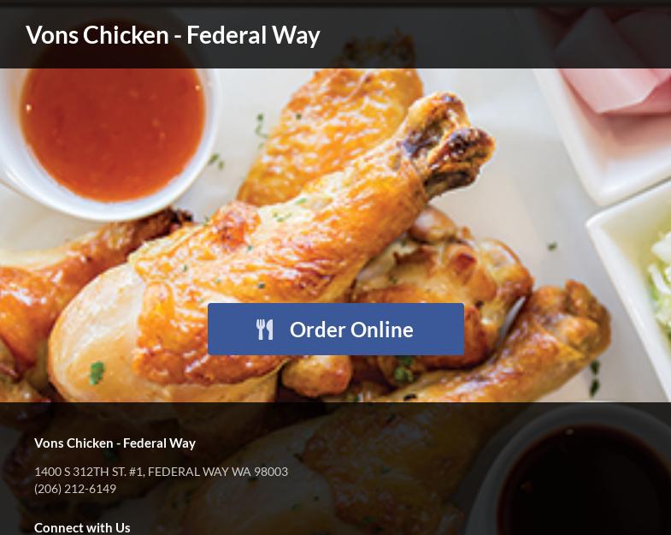Click the fork and knife icon
Viewport: 671px width, 535px height.
[264, 330]
